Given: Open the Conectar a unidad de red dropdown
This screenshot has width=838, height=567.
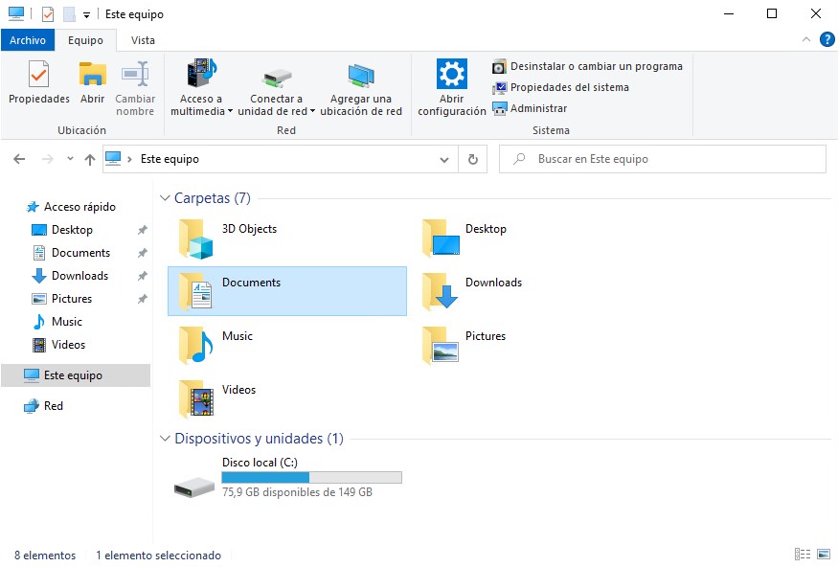Looking at the screenshot, I should pos(312,112).
